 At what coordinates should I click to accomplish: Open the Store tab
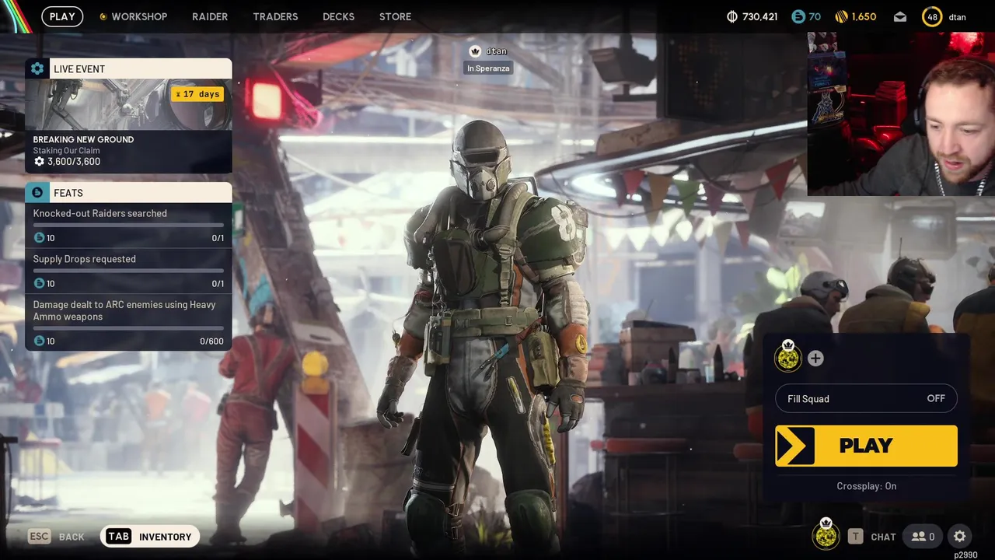click(395, 16)
